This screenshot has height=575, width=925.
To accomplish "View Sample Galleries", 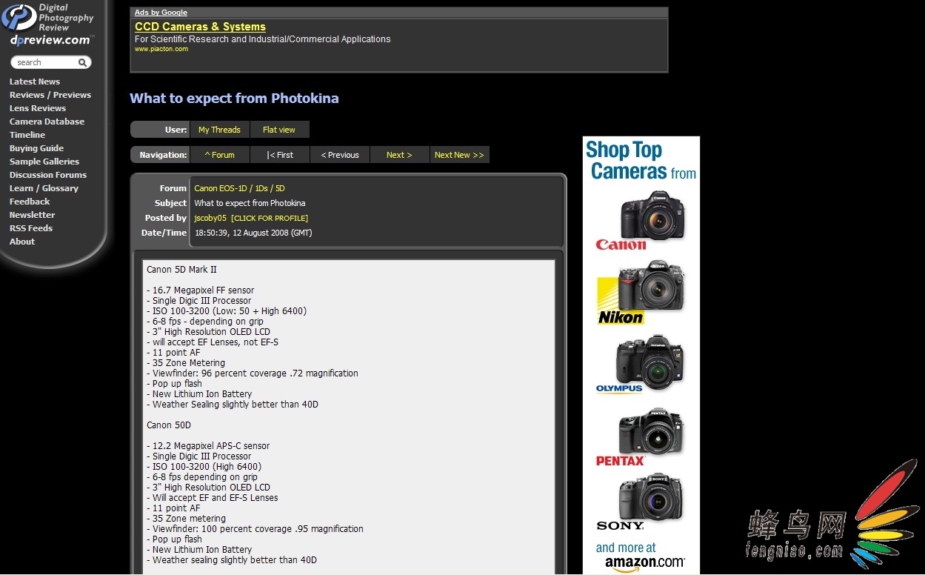I will coord(44,162).
